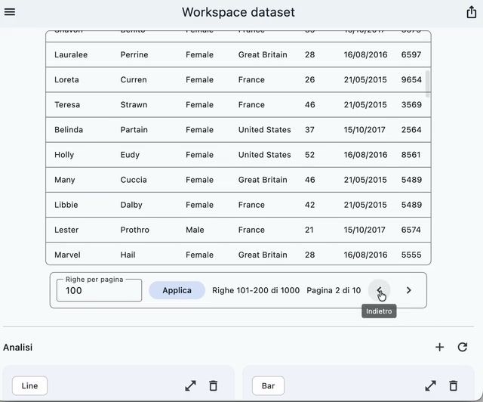
Task: Add a new analysis with plus icon
Action: (439, 347)
